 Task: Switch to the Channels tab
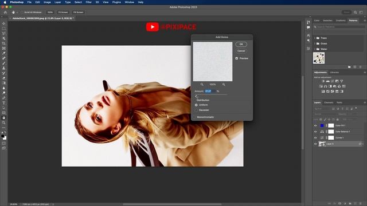[329, 102]
